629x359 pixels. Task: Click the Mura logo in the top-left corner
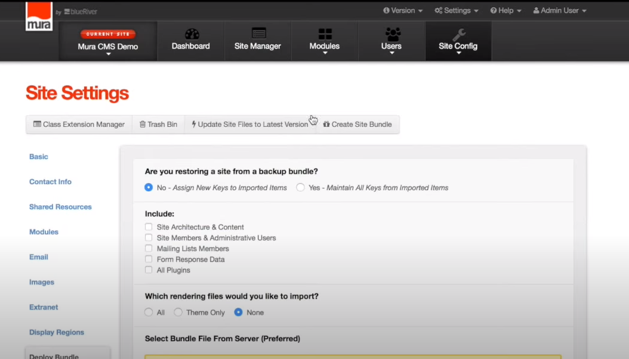tap(38, 16)
